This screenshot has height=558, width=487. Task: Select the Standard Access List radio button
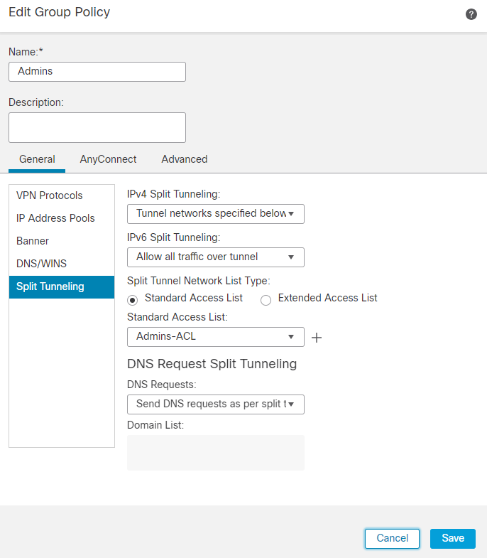click(x=132, y=299)
